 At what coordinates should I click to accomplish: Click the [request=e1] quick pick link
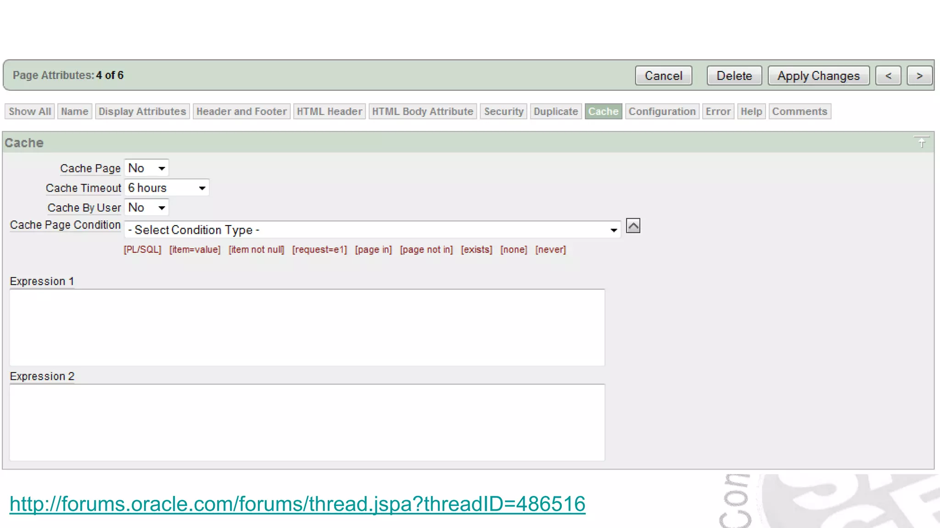319,250
